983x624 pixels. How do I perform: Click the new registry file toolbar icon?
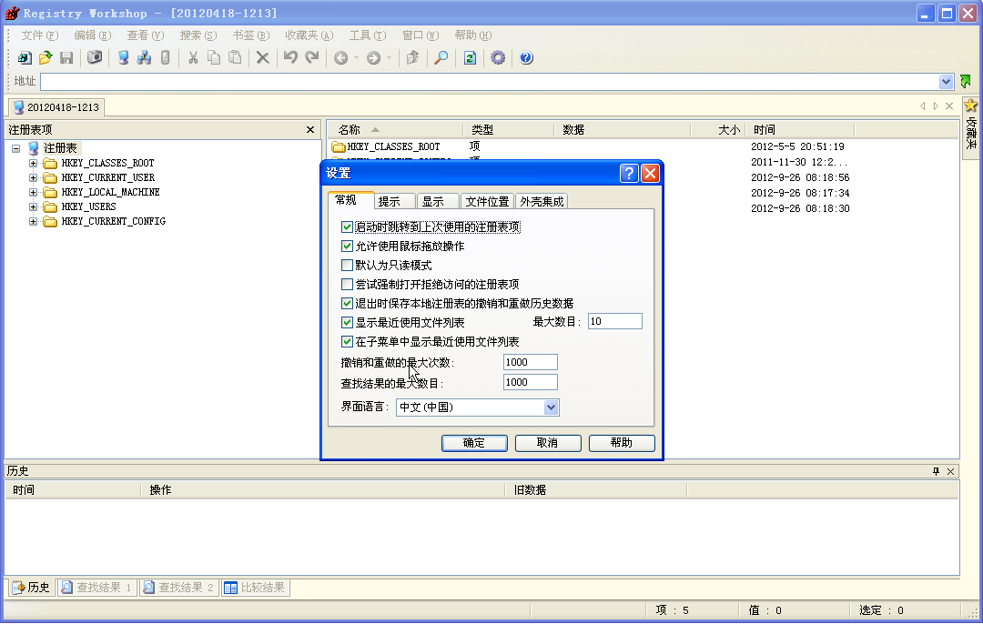[25, 58]
